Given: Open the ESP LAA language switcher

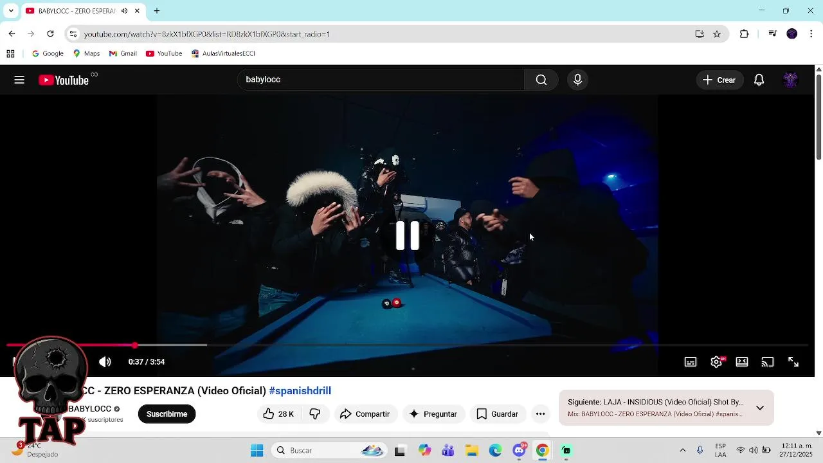Looking at the screenshot, I should (x=721, y=451).
